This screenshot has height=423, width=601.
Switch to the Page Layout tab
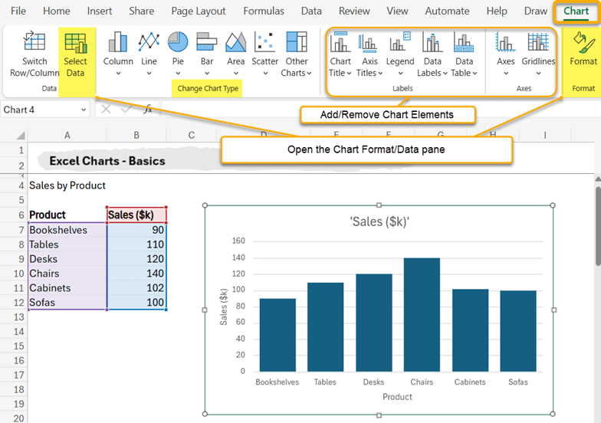198,11
